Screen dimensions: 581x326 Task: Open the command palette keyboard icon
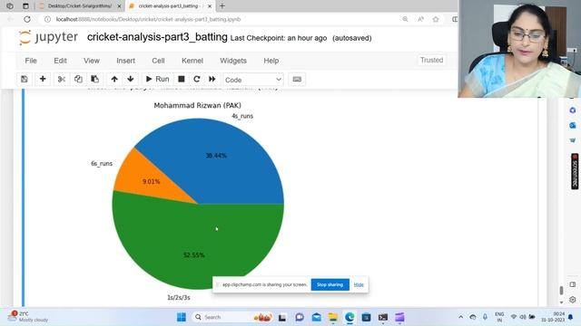point(297,79)
